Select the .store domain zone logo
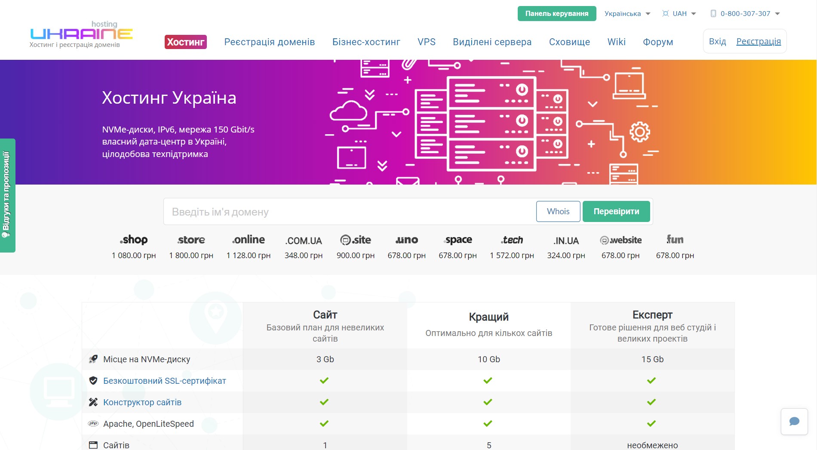Screen dimensions: 817x450 click(x=191, y=240)
